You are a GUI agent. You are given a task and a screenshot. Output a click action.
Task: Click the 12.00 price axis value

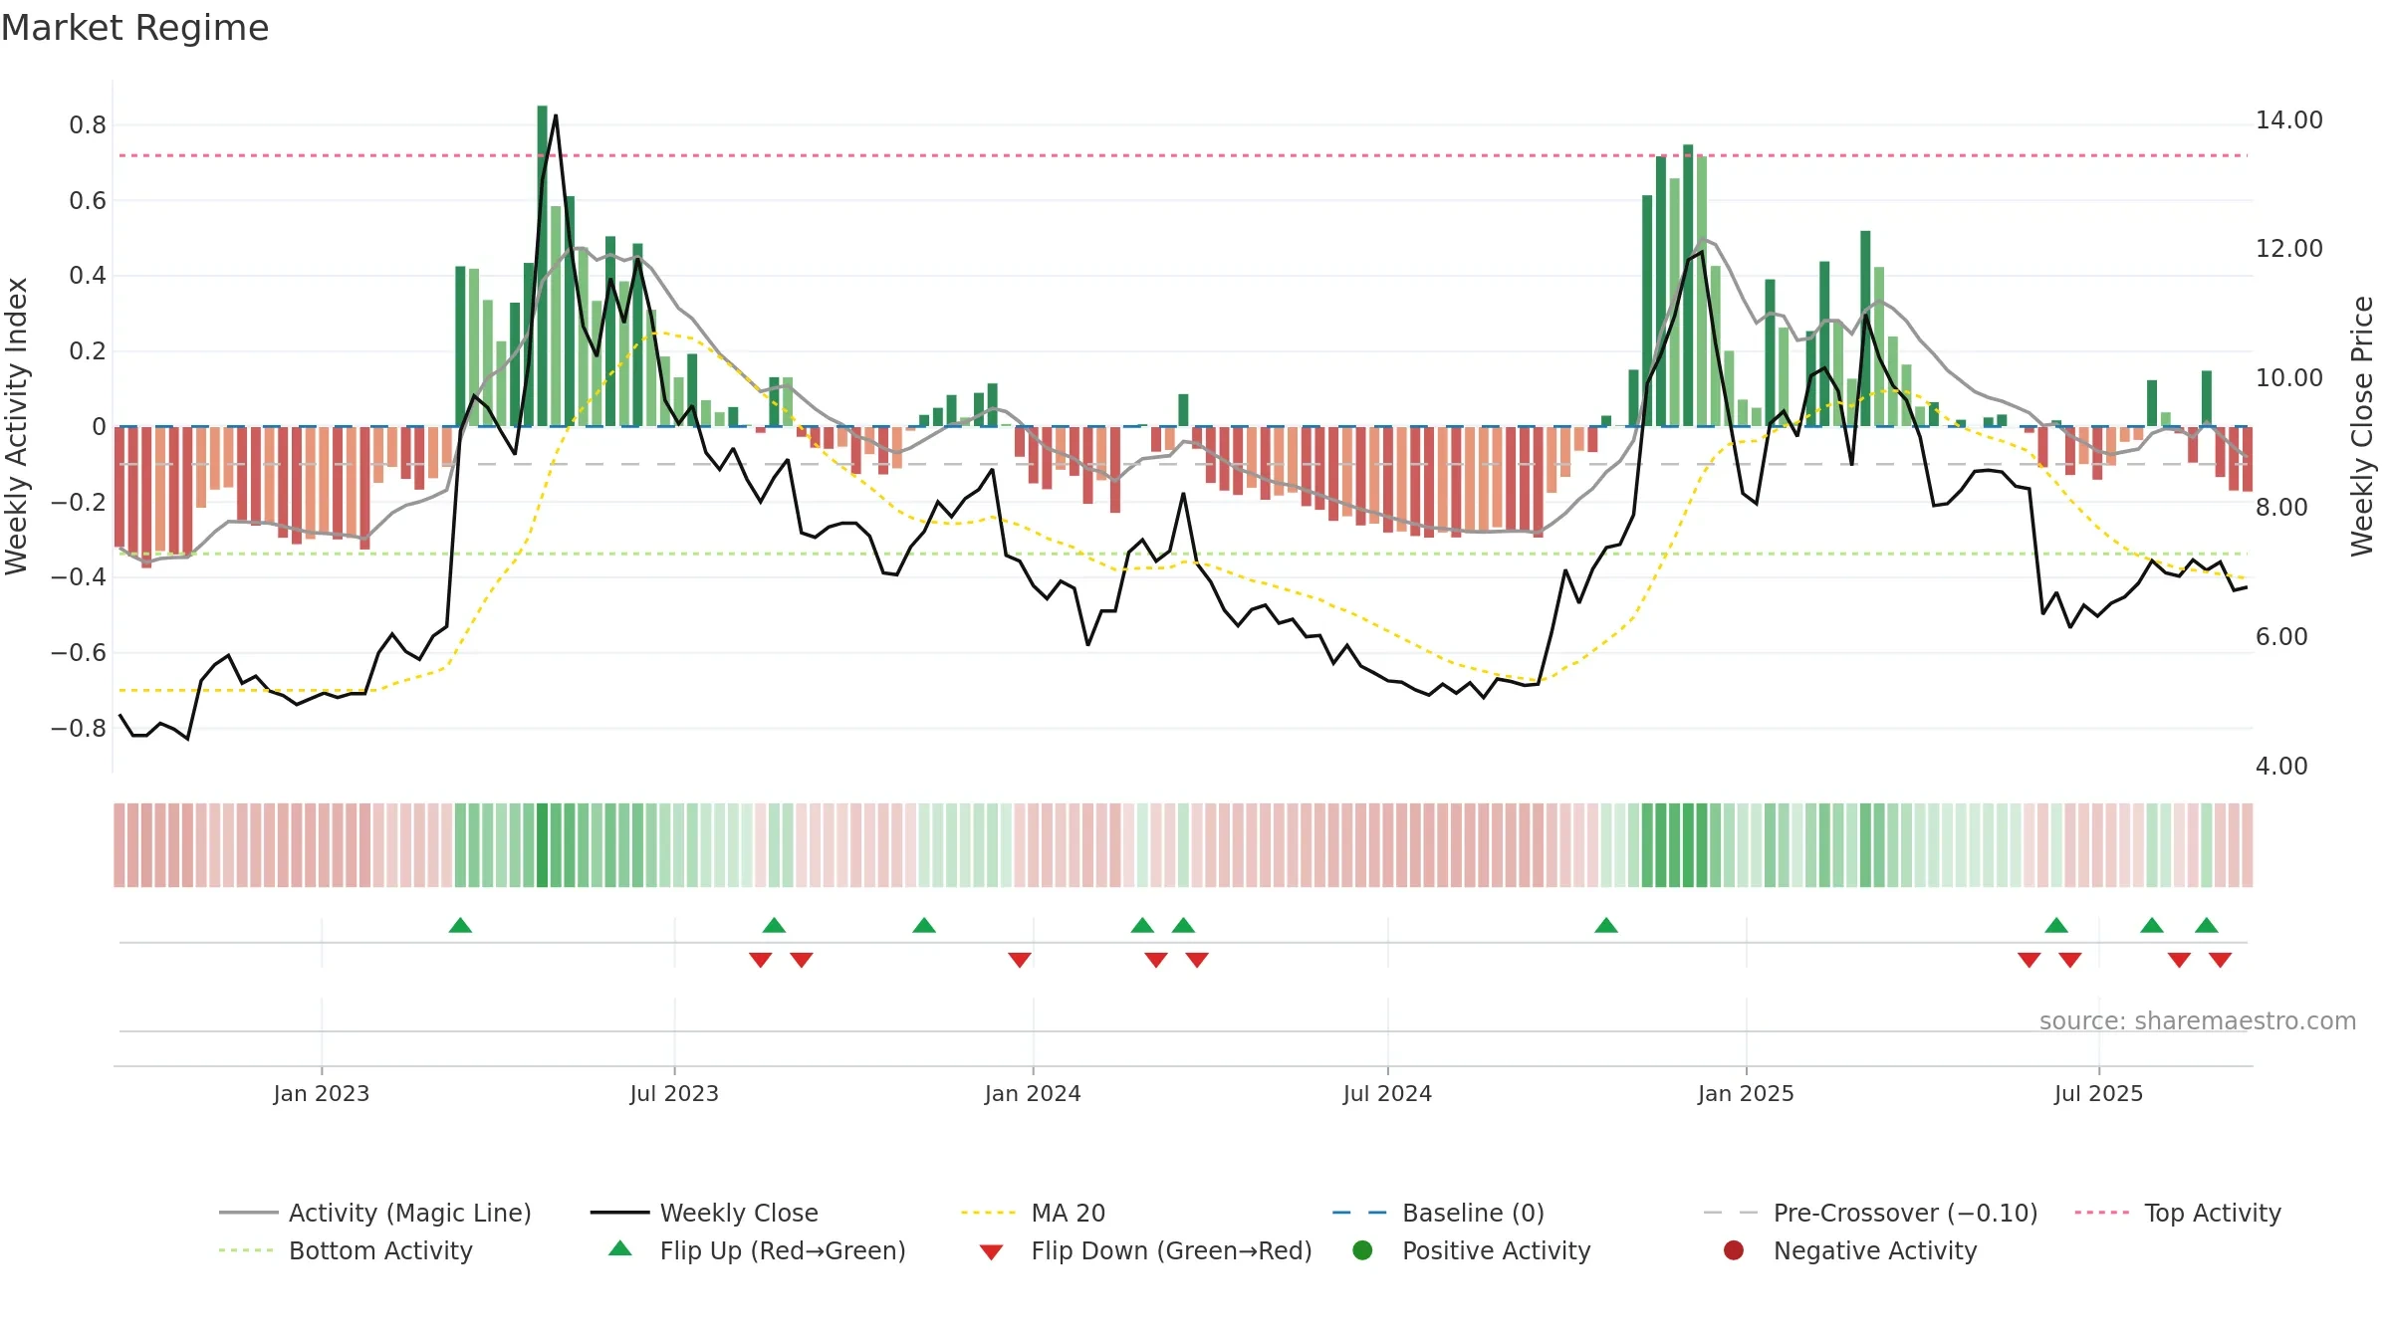click(x=2288, y=248)
